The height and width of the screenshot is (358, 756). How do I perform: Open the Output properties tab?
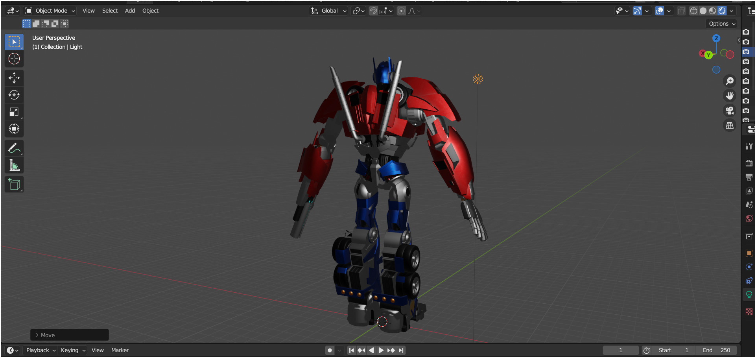coord(749,177)
